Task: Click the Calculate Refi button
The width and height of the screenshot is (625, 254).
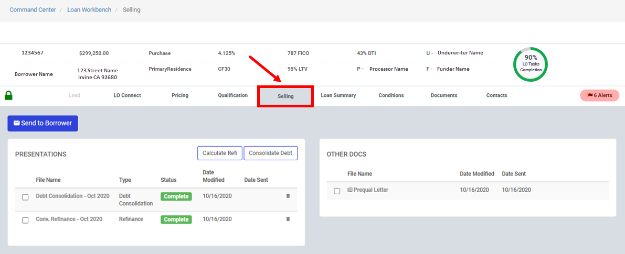Action: 220,153
